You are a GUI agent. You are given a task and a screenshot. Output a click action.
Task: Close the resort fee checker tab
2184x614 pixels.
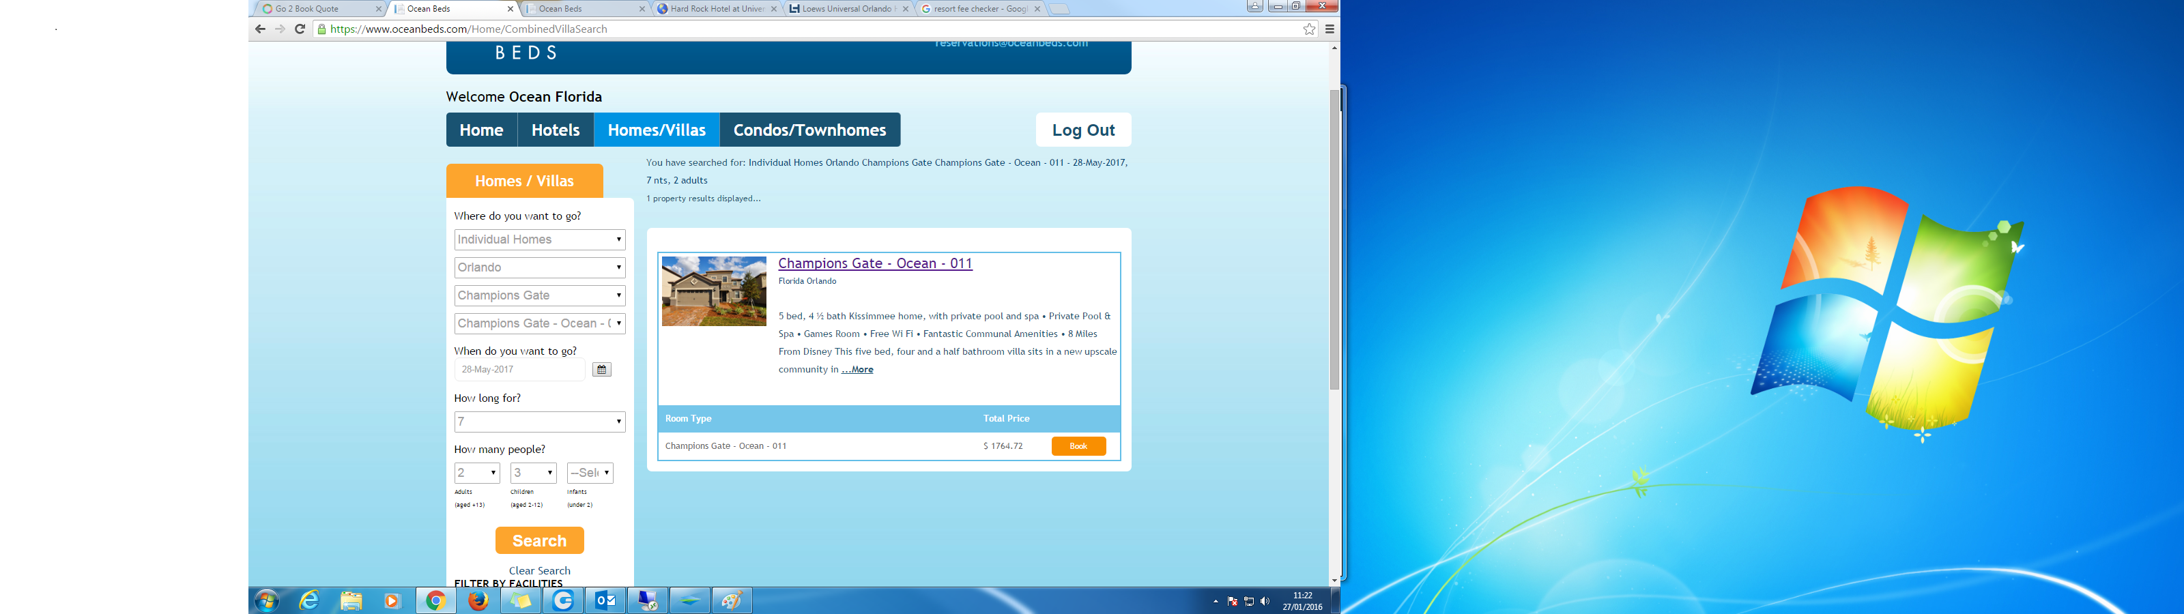[x=1037, y=10]
